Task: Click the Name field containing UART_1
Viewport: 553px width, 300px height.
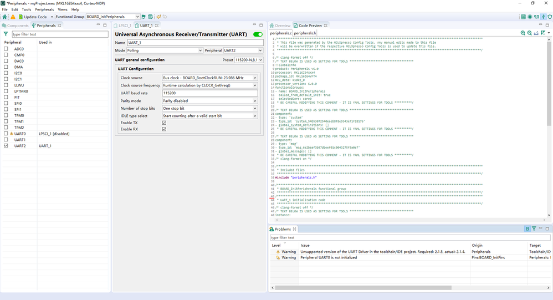Action: [x=196, y=43]
